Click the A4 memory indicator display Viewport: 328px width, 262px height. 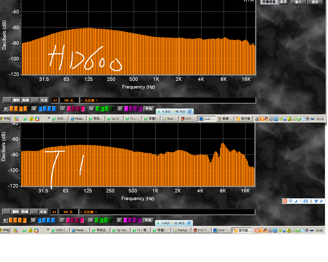54,212
